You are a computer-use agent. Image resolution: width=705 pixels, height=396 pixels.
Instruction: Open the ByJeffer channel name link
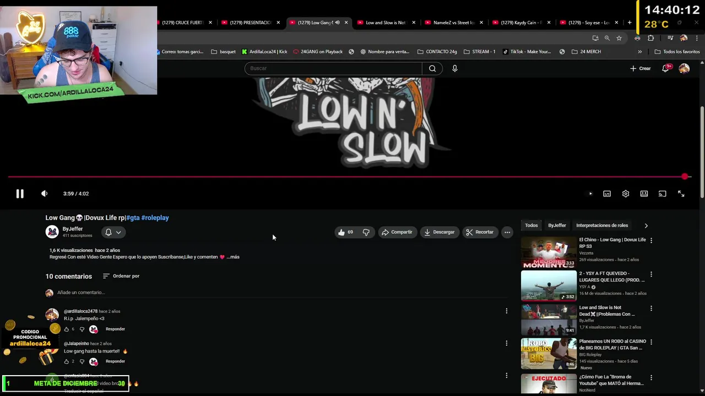coord(73,229)
